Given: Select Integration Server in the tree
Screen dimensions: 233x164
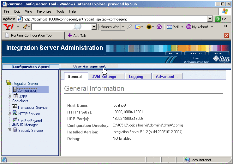Looking at the screenshot, I should pos(25,84).
